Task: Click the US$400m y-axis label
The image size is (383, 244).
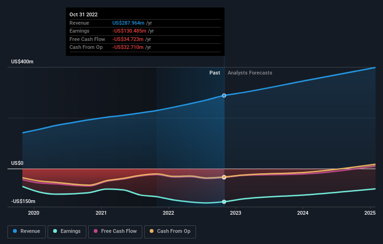Action: tap(22, 61)
